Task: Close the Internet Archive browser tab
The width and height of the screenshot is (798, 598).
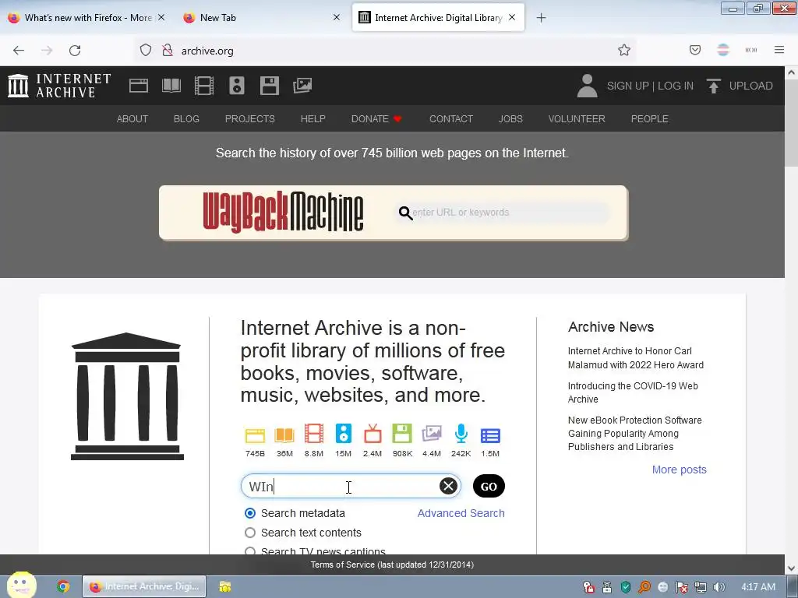Action: click(x=512, y=17)
